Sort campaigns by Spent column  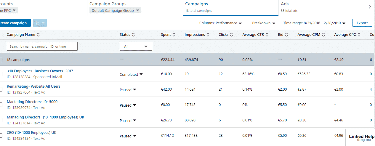(x=174, y=35)
